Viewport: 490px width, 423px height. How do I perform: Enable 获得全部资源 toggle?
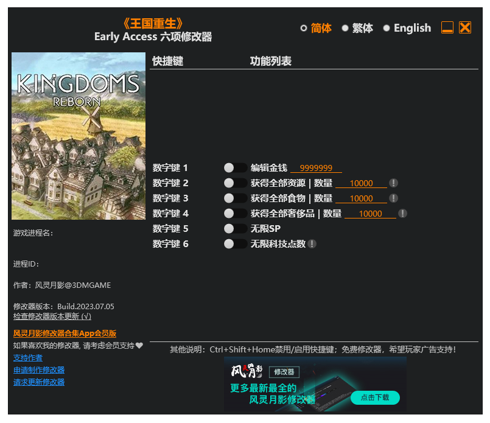point(236,183)
